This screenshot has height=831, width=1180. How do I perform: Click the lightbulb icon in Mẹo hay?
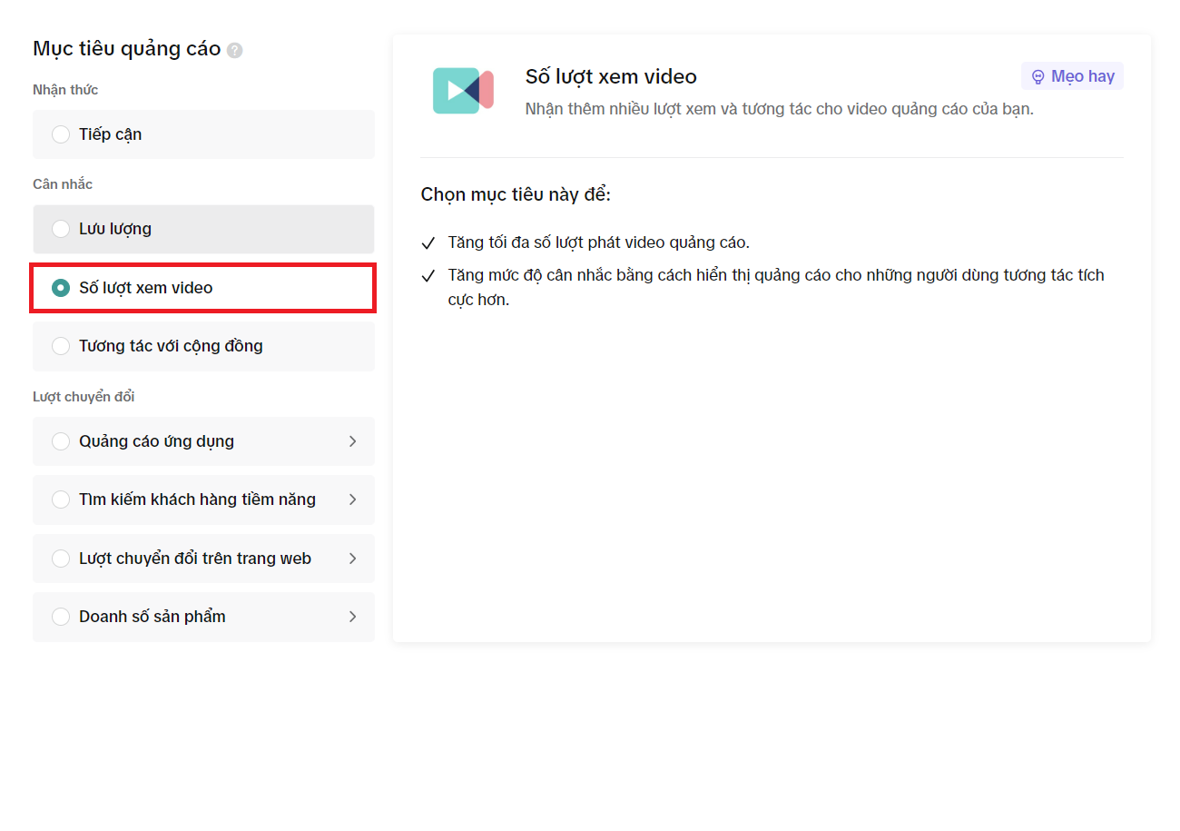pyautogui.click(x=1038, y=77)
